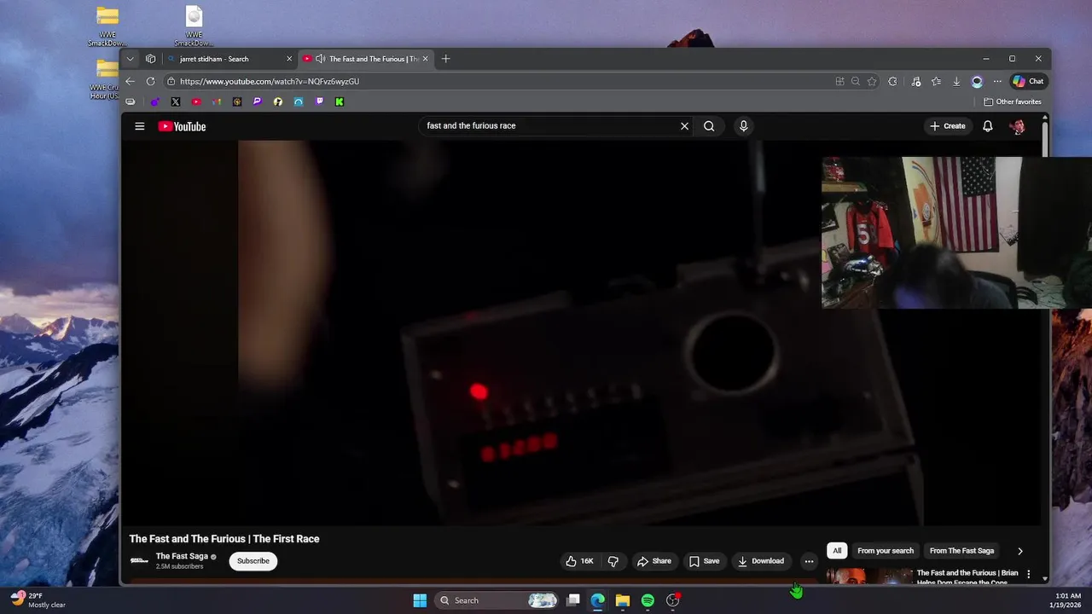Click the YouTube search magnifier button
The width and height of the screenshot is (1092, 614).
tap(709, 126)
